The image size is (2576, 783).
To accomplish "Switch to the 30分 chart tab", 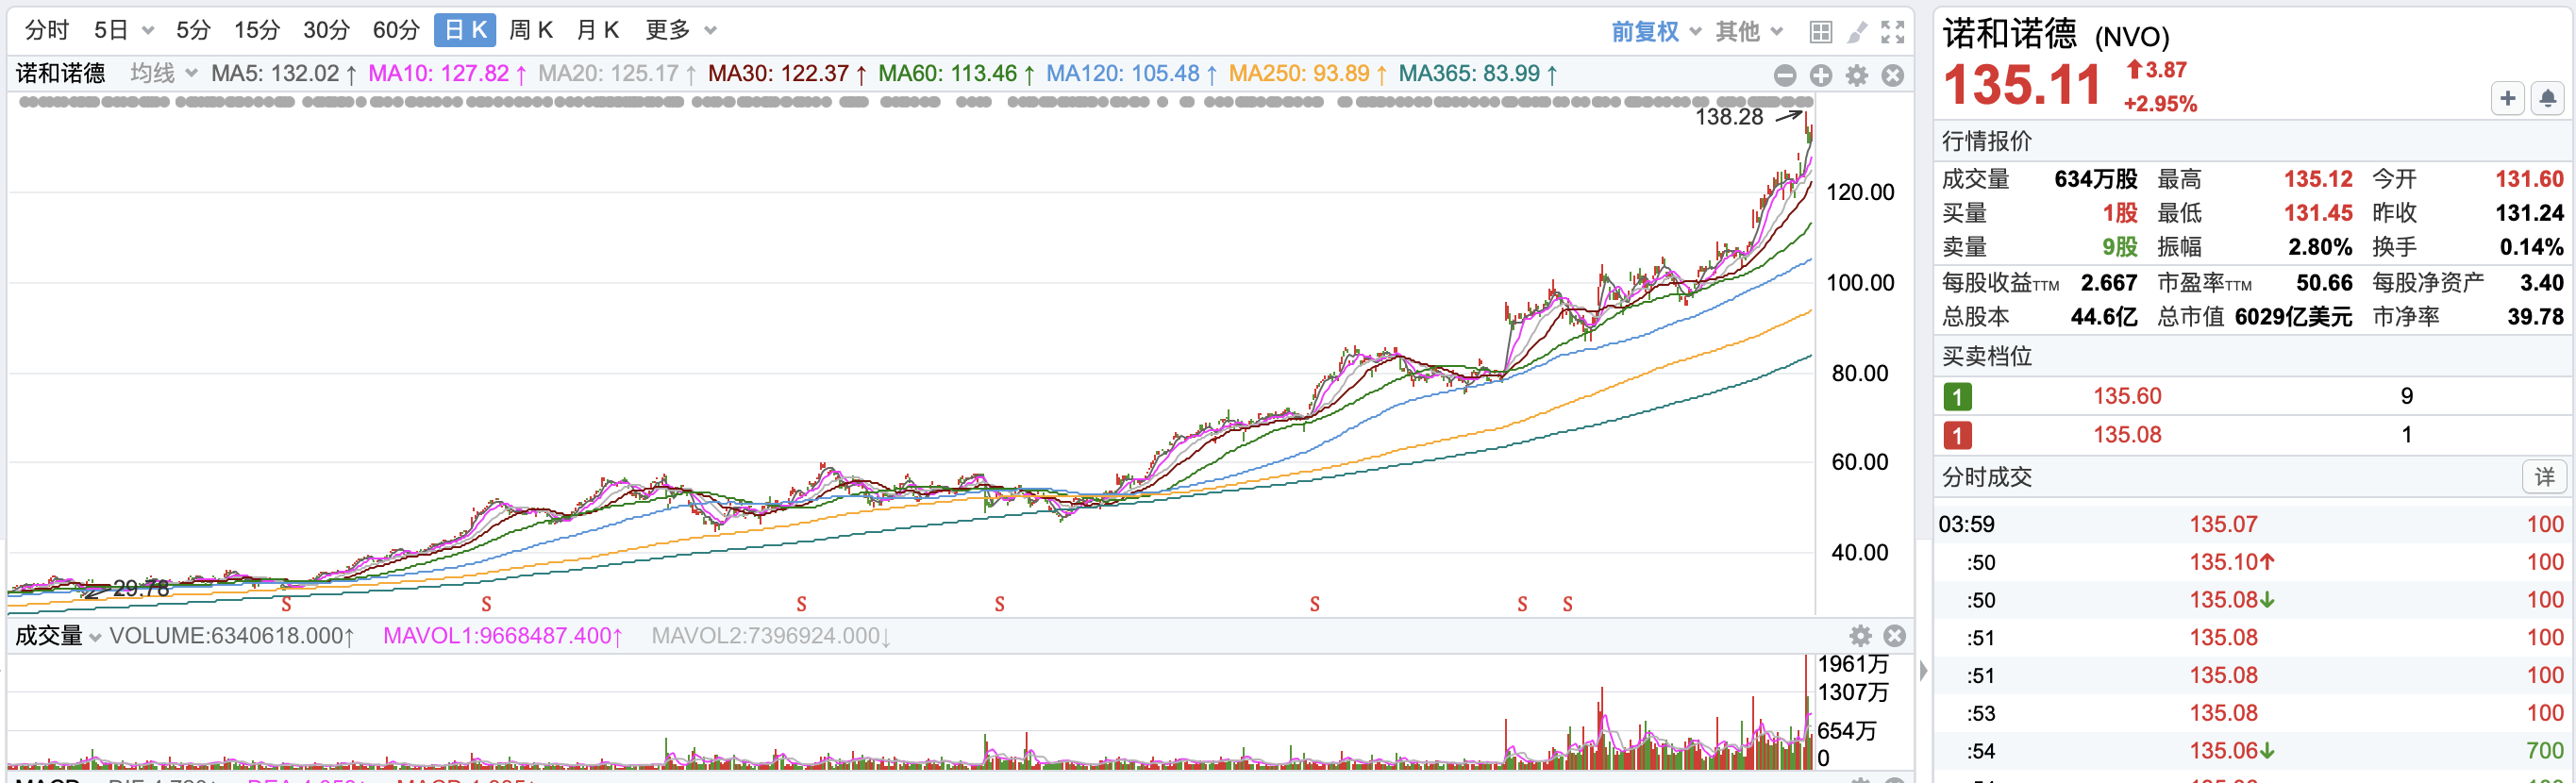I will [326, 30].
